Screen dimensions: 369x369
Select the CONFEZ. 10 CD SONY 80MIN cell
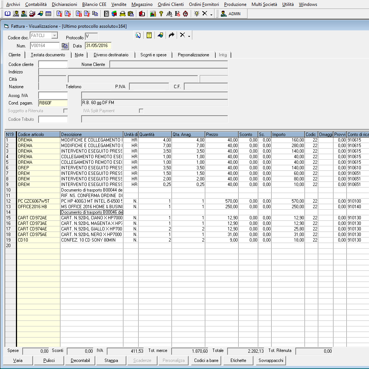(92, 240)
